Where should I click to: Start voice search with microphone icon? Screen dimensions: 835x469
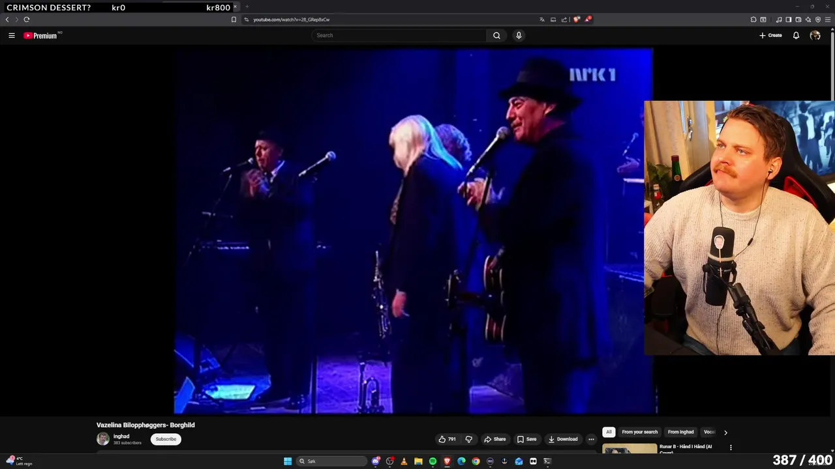coord(519,35)
